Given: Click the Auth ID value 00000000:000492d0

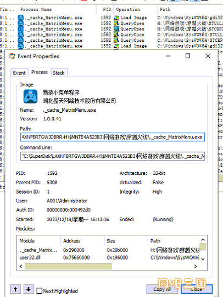Looking at the screenshot, I should coord(69,210).
